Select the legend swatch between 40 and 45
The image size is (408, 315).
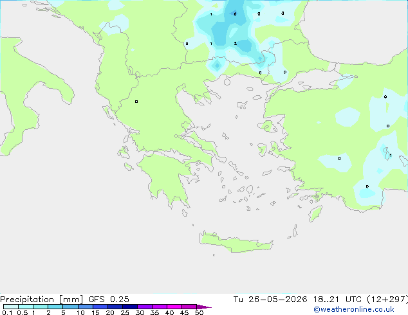click(x=174, y=307)
